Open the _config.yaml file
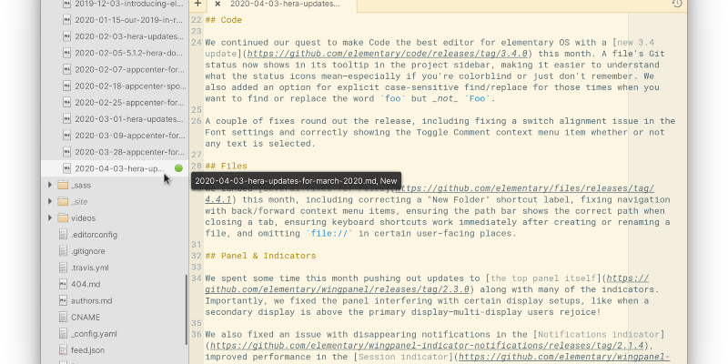Viewport: 728px width, 364px height. (94, 333)
